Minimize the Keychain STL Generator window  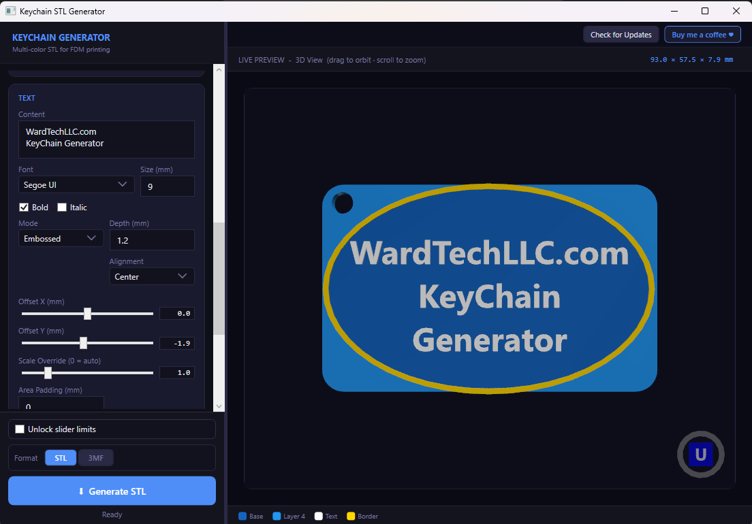pos(674,11)
